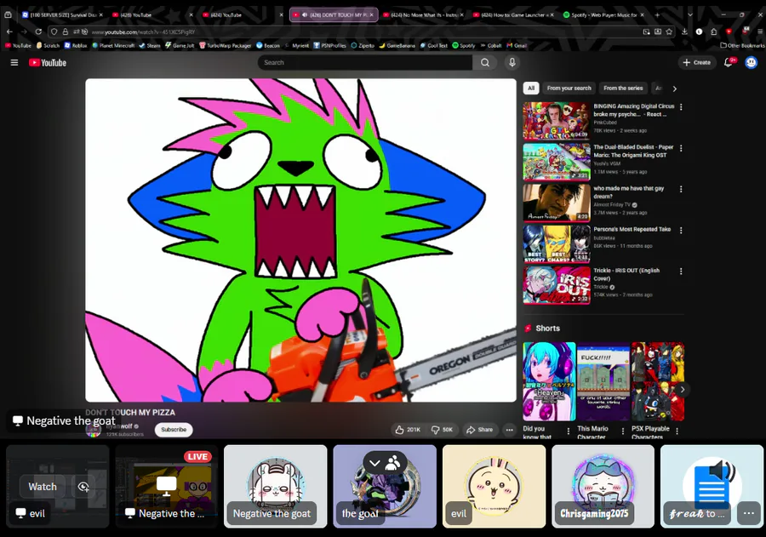The image size is (766, 537).
Task: Activate voice search microphone icon
Action: pos(512,62)
